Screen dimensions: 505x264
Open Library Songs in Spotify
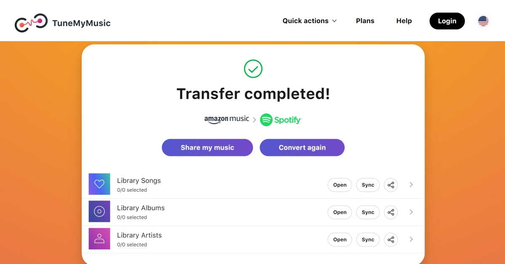[x=340, y=185]
